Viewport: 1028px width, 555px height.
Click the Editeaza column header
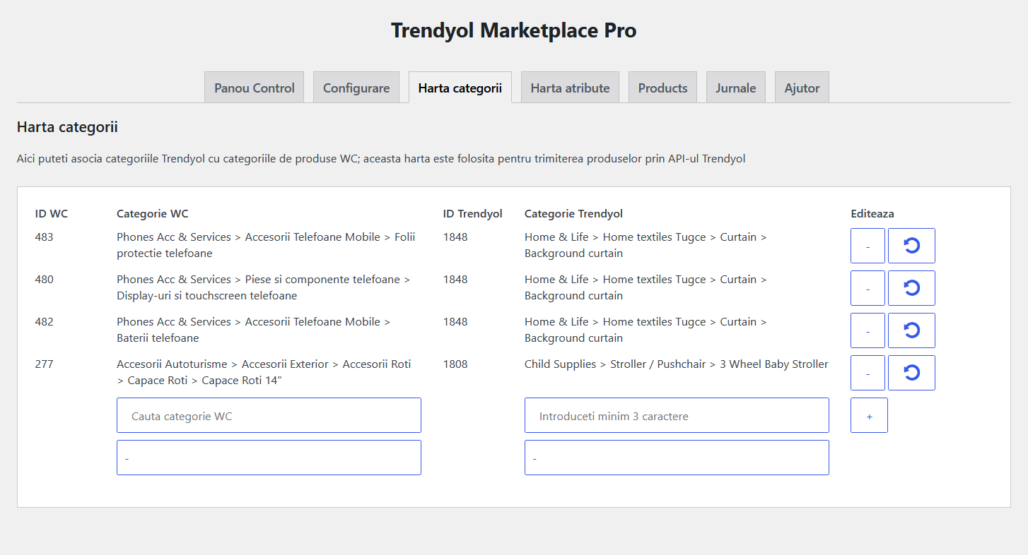872,214
